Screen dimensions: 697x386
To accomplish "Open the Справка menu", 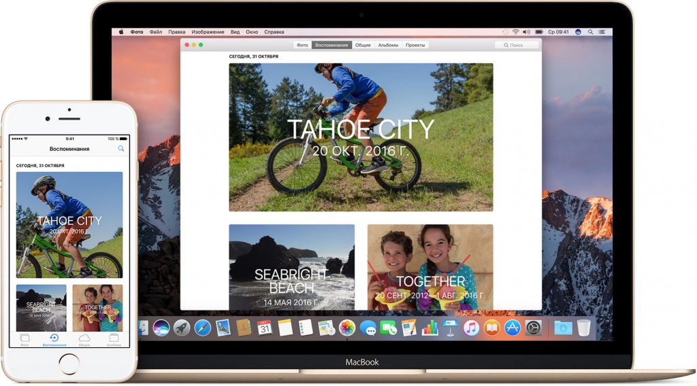I will [x=274, y=32].
